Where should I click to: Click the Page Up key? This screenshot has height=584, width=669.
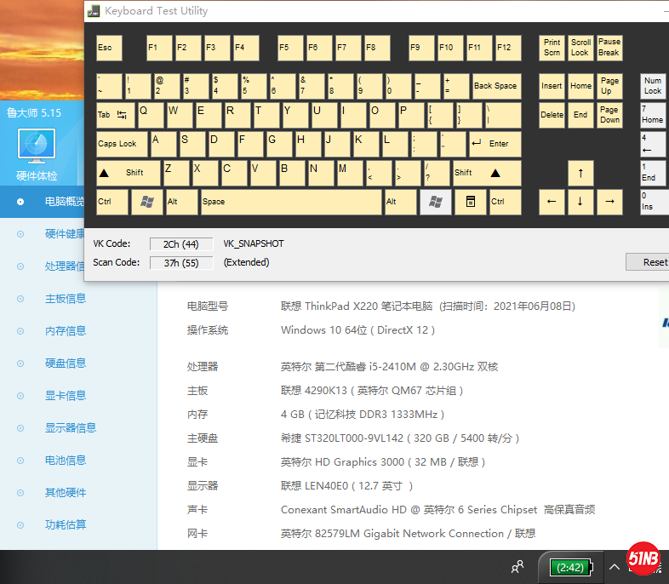coord(609,86)
